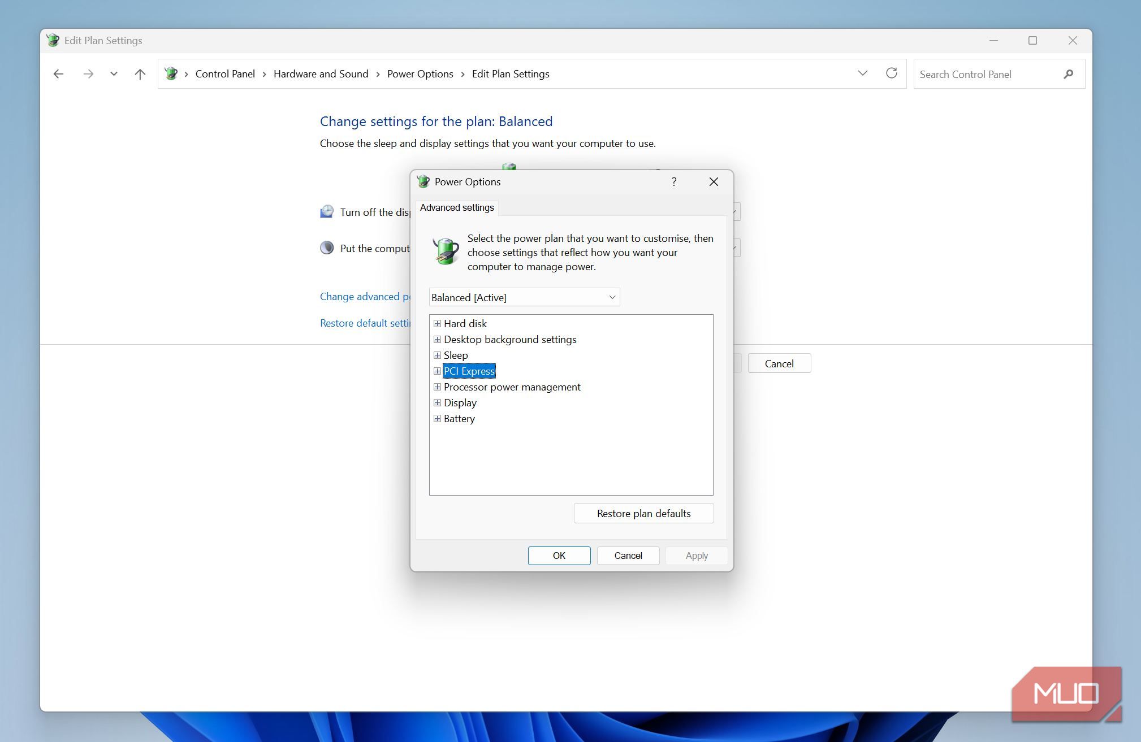The height and width of the screenshot is (742, 1141).
Task: Select the Advanced settings tab
Action: tap(457, 207)
